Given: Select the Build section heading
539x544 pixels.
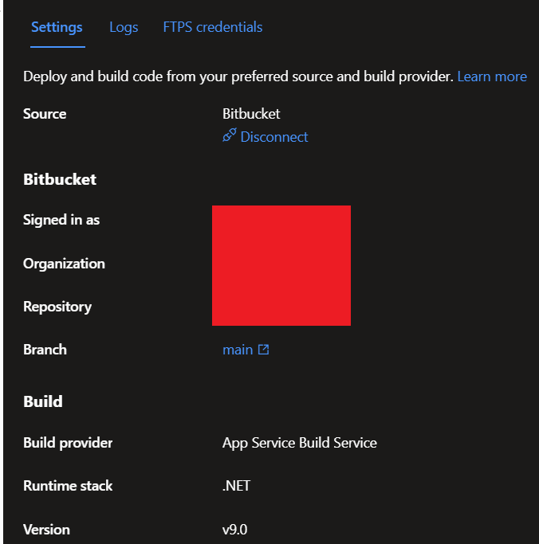Looking at the screenshot, I should (x=43, y=401).
